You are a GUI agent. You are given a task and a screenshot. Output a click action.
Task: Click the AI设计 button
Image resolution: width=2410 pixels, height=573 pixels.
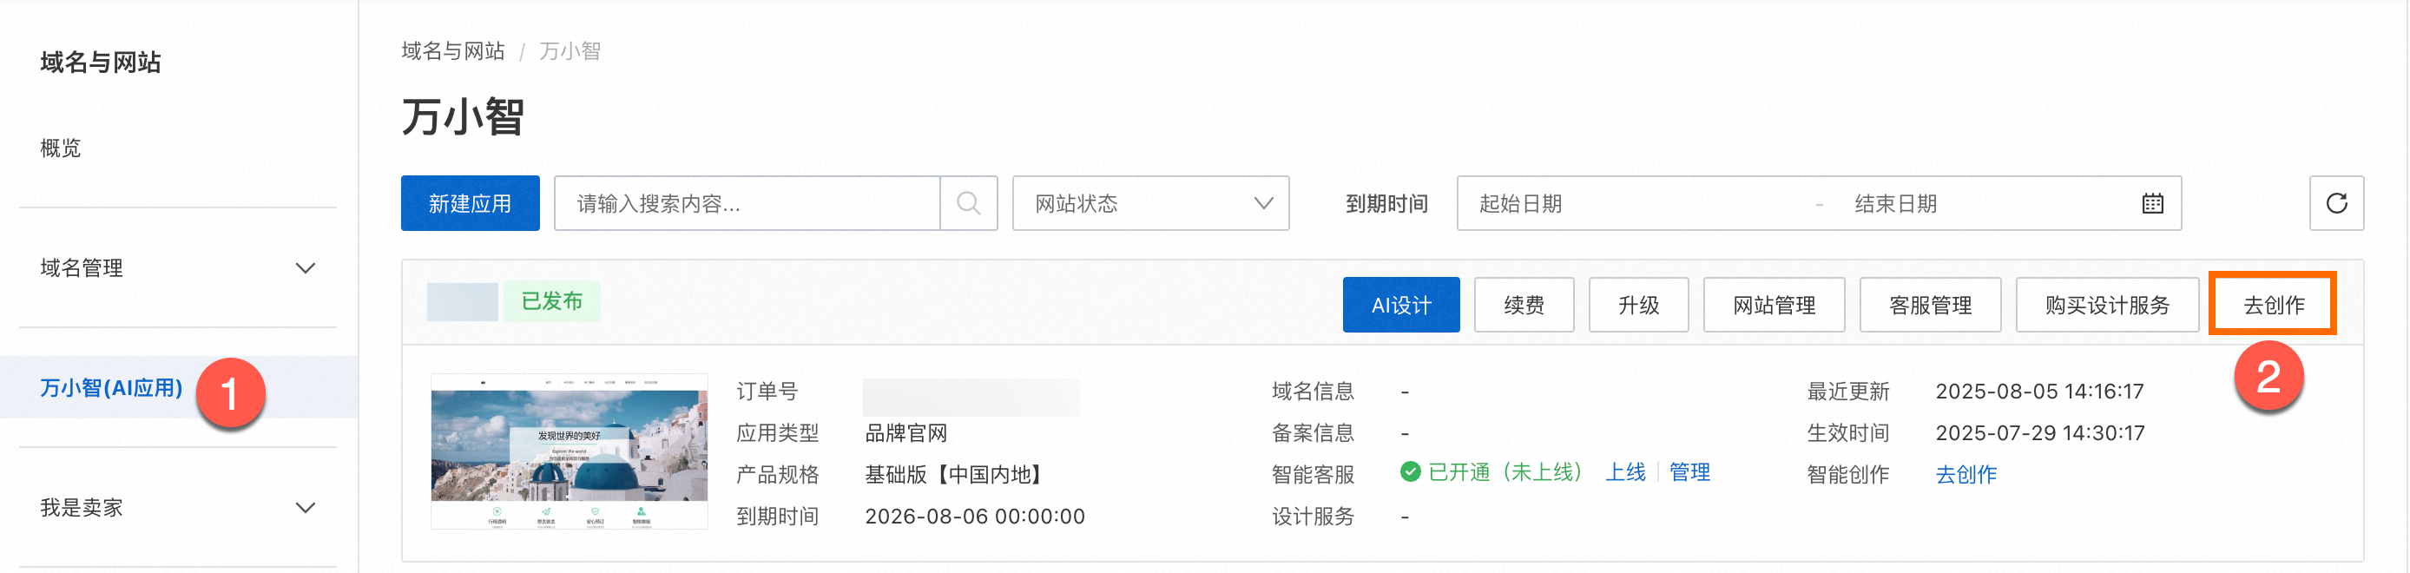(1400, 306)
